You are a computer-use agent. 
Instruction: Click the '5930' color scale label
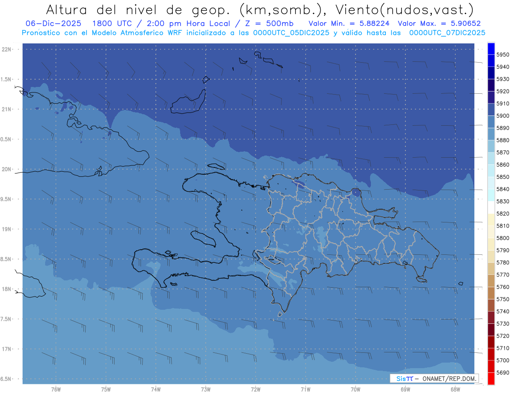[502, 79]
